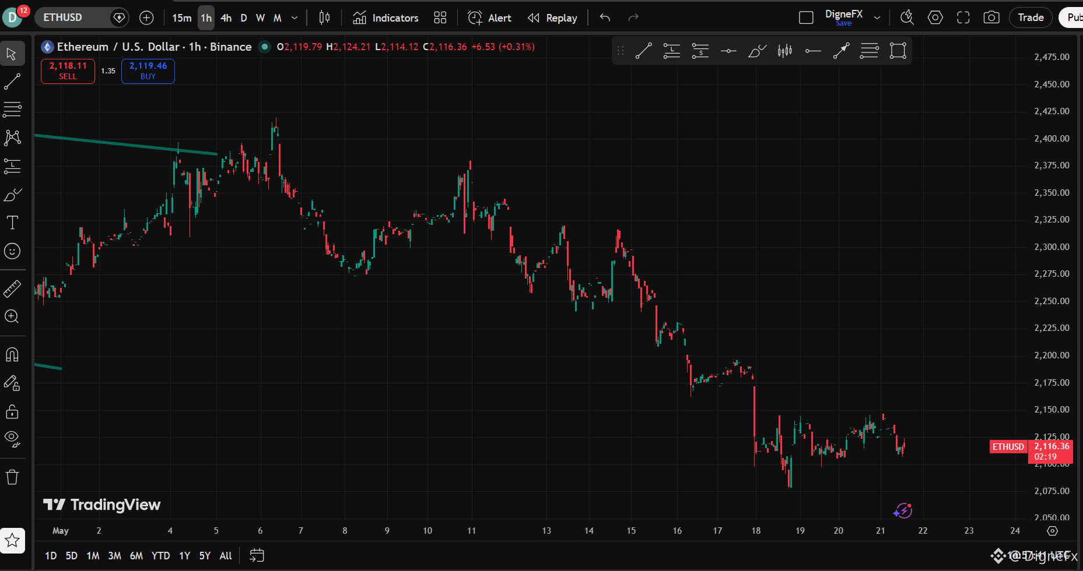Create an Alert
This screenshot has width=1083, height=571.
pos(489,18)
